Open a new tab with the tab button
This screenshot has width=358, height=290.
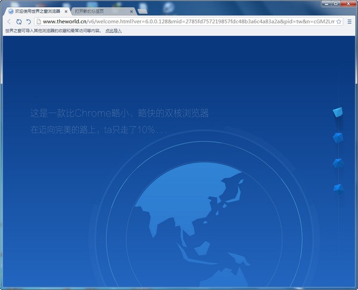click(143, 11)
